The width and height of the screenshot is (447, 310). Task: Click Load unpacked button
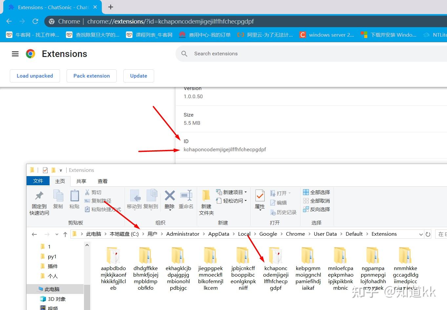pos(35,76)
